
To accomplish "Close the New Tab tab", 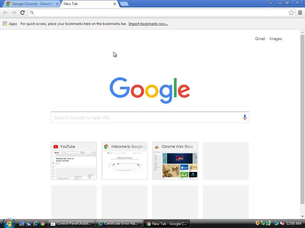I will (x=115, y=4).
